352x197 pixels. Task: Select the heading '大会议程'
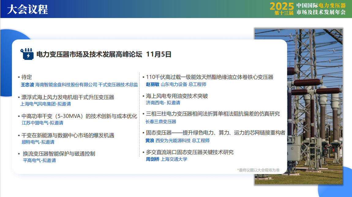point(27,10)
